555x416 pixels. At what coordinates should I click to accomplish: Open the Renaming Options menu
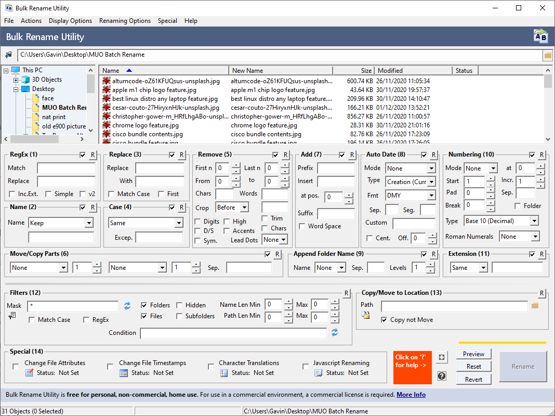tap(125, 21)
